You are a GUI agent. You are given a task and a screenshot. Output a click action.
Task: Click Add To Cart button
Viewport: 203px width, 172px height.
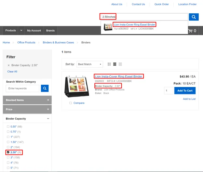tap(185, 91)
